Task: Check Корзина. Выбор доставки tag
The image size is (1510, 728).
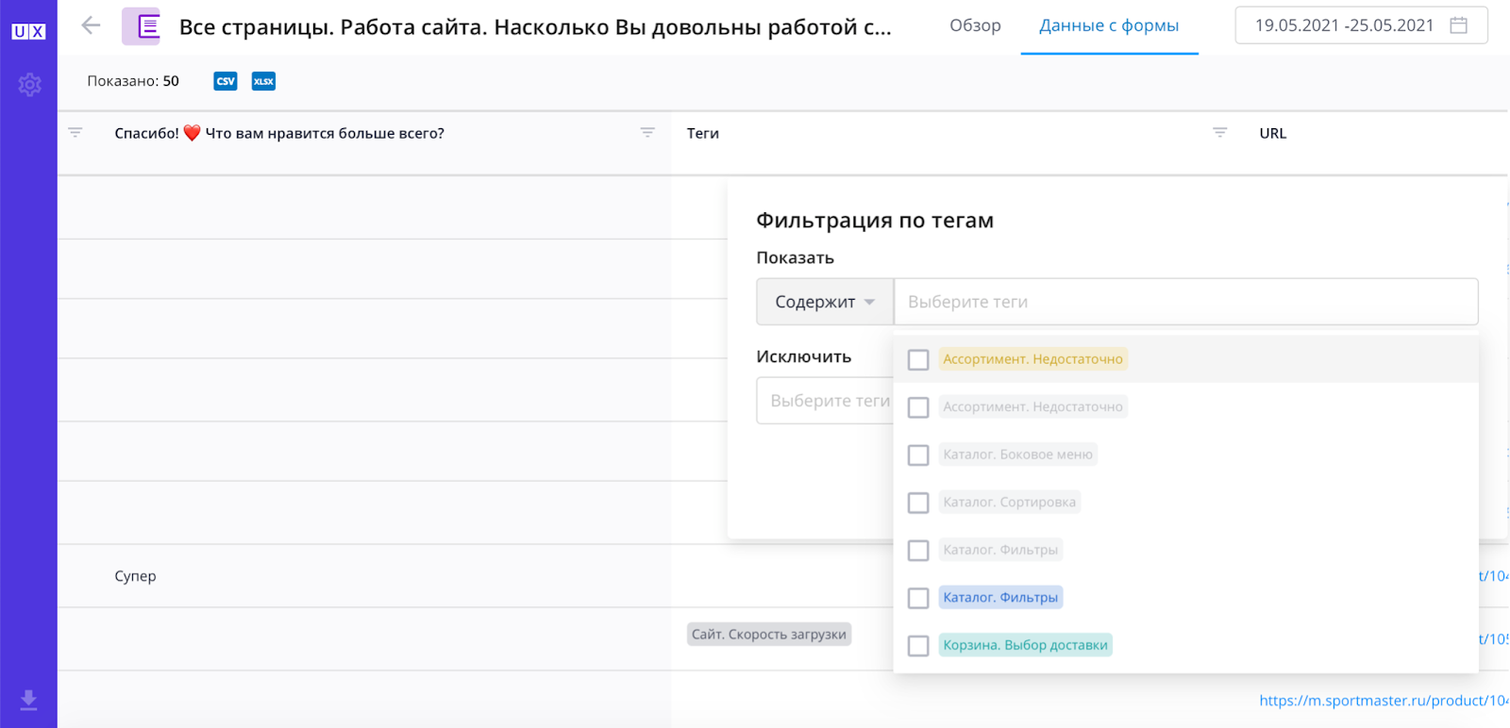Action: [x=918, y=646]
